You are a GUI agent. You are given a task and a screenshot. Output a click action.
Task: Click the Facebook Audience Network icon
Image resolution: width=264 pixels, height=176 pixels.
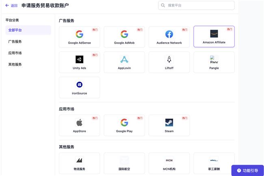tap(169, 34)
